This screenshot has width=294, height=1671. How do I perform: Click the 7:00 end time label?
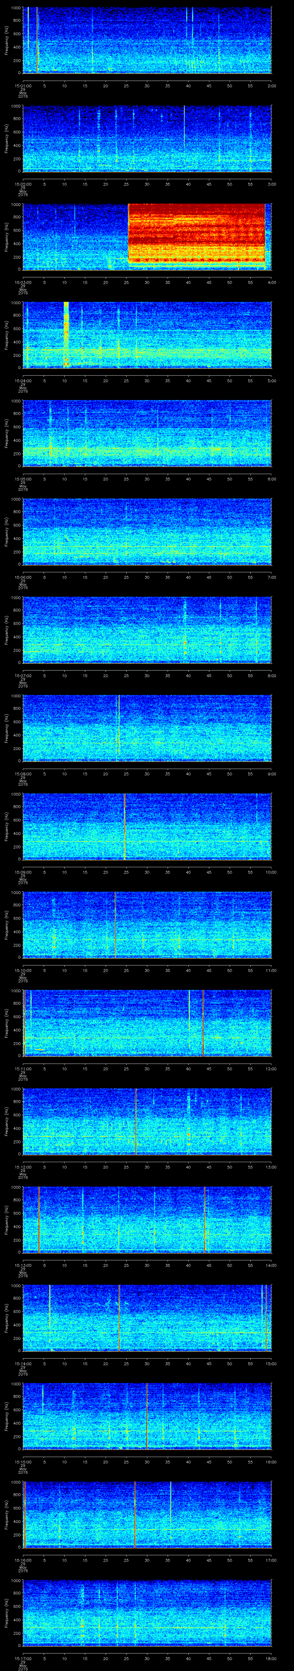pyautogui.click(x=271, y=577)
